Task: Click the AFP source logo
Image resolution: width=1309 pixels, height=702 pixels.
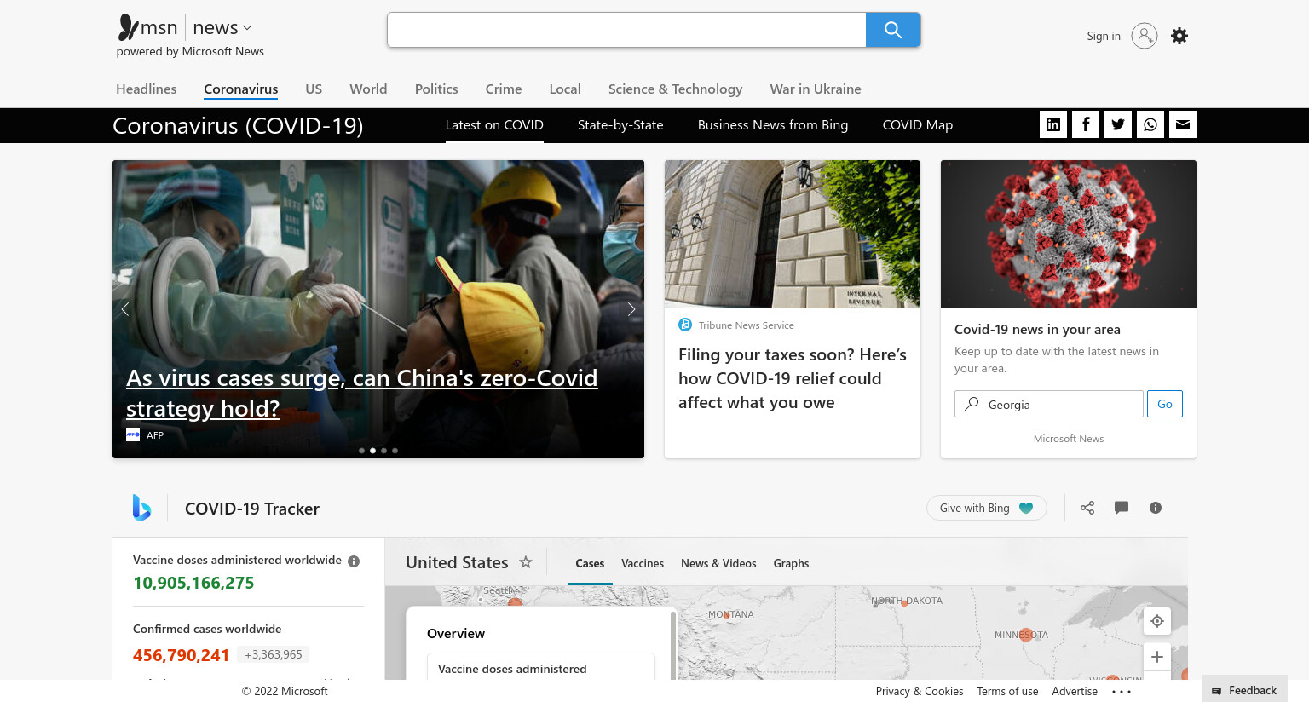Action: tap(133, 434)
